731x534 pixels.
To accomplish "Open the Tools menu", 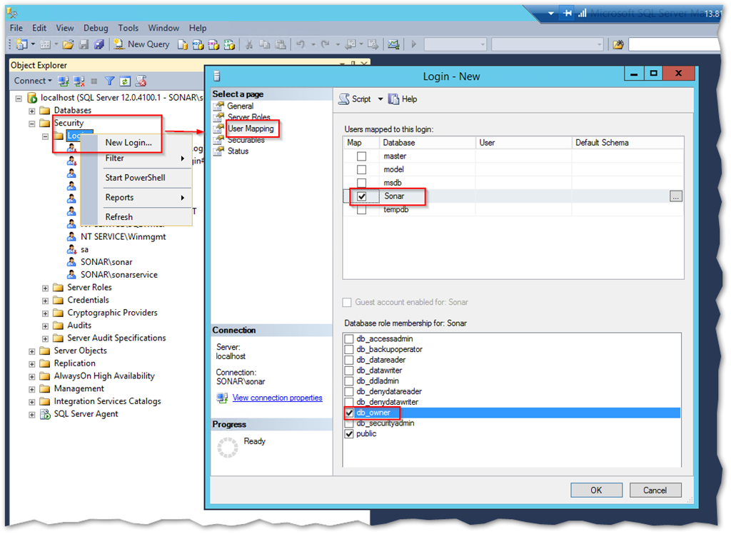I will pyautogui.click(x=128, y=28).
